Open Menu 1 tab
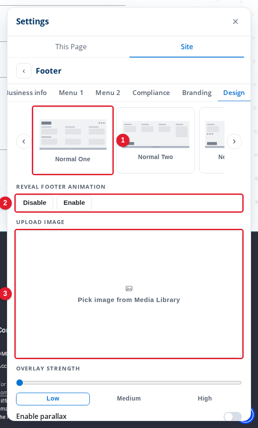Image resolution: width=258 pixels, height=428 pixels. [x=71, y=93]
